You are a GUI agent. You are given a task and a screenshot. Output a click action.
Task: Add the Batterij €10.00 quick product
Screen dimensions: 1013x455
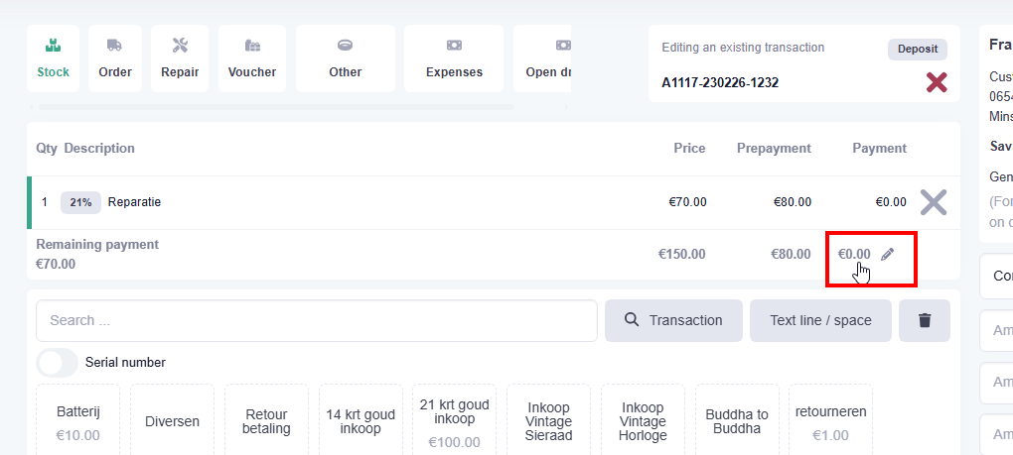pos(78,422)
